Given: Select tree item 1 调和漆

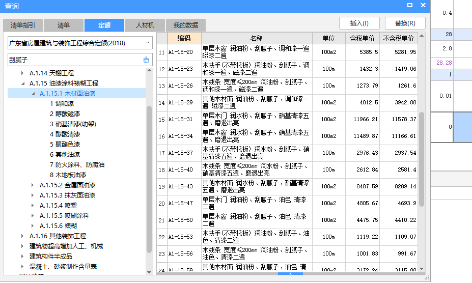Looking at the screenshot, I should coord(62,104).
